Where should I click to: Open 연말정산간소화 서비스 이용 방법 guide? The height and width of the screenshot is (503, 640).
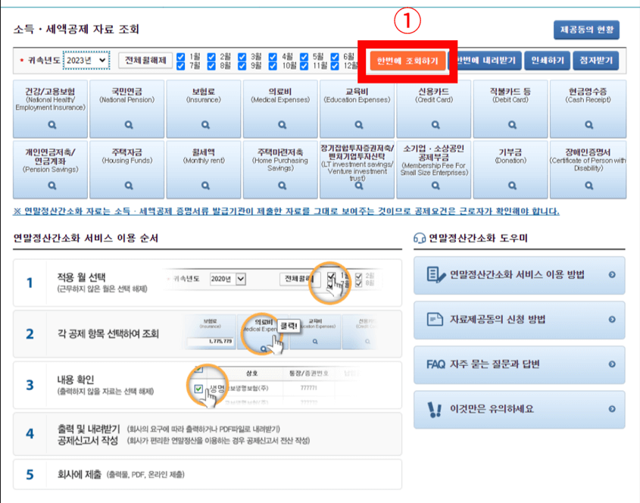coord(518,276)
